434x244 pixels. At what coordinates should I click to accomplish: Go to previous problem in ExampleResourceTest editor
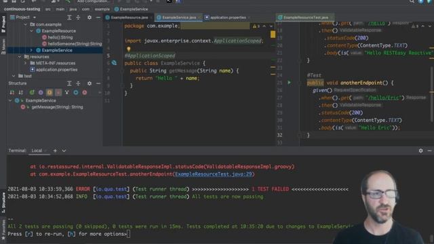[x=423, y=26]
